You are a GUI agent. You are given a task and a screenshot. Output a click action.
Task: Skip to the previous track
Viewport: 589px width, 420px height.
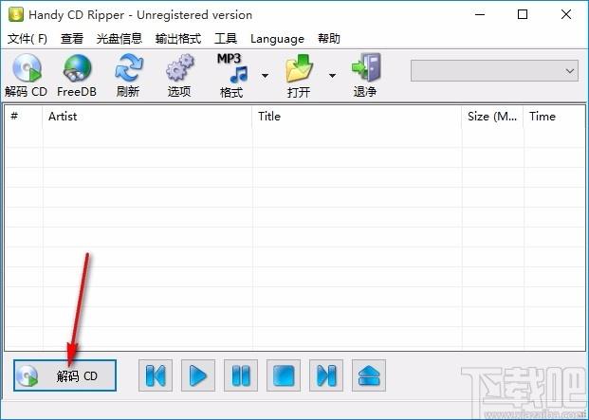pyautogui.click(x=156, y=375)
